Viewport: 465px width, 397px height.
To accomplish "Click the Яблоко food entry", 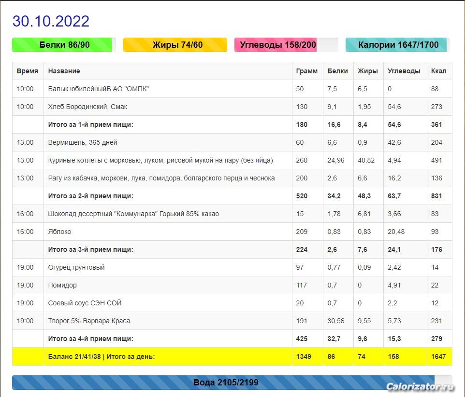I will click(x=59, y=232).
